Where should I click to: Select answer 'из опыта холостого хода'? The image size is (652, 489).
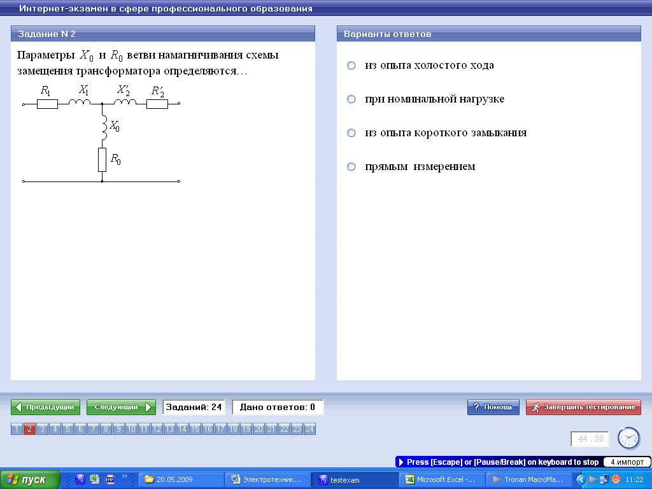tap(351, 66)
